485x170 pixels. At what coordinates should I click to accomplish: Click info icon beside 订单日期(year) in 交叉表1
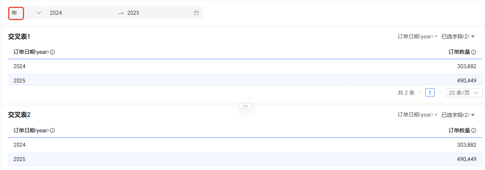pos(52,52)
